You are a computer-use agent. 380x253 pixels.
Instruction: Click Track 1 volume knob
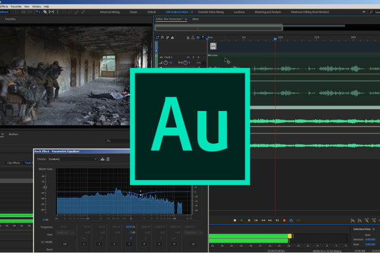click(166, 63)
